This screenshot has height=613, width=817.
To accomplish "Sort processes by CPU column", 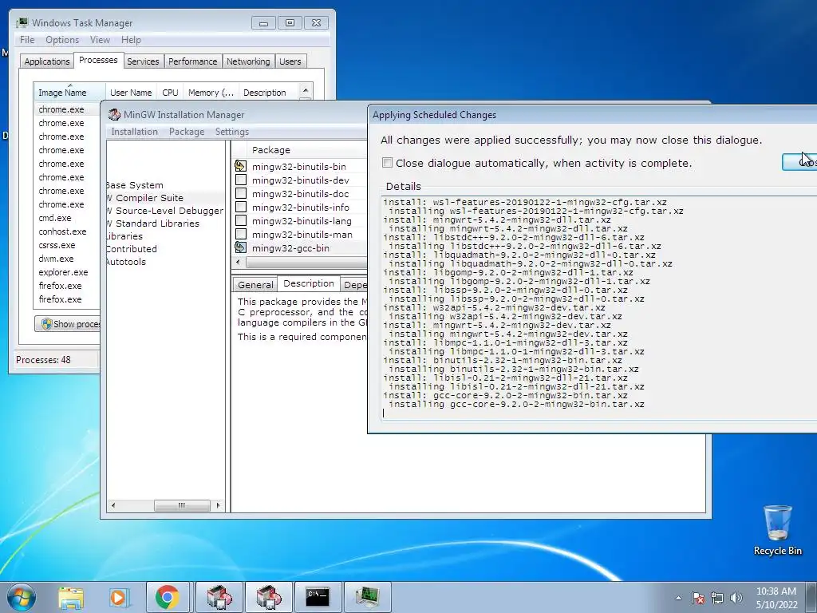I will click(170, 93).
